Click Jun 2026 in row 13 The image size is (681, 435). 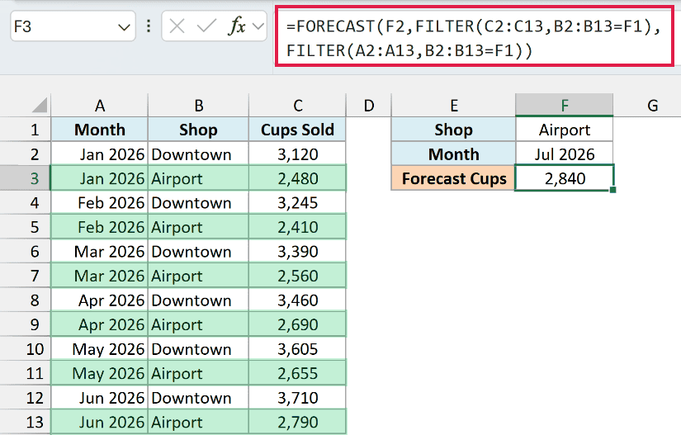pyautogui.click(x=99, y=422)
